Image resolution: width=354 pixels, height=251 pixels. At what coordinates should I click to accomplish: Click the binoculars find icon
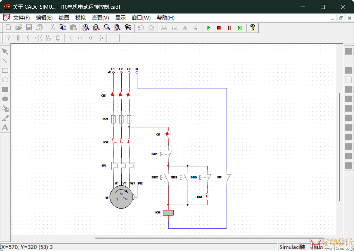click(x=128, y=27)
